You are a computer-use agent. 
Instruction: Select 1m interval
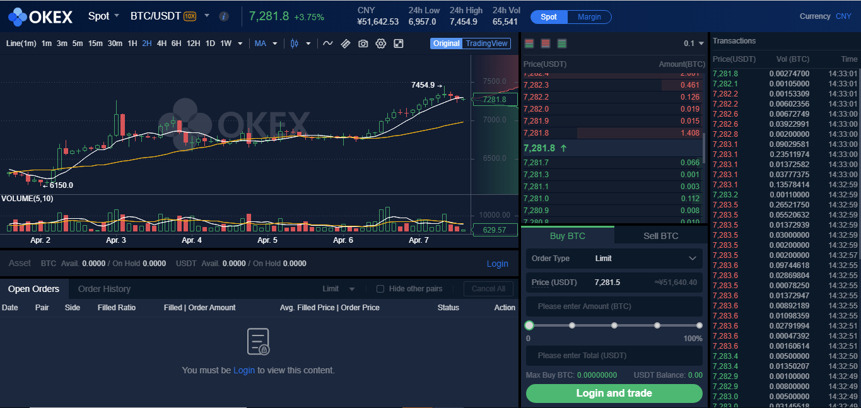[47, 44]
